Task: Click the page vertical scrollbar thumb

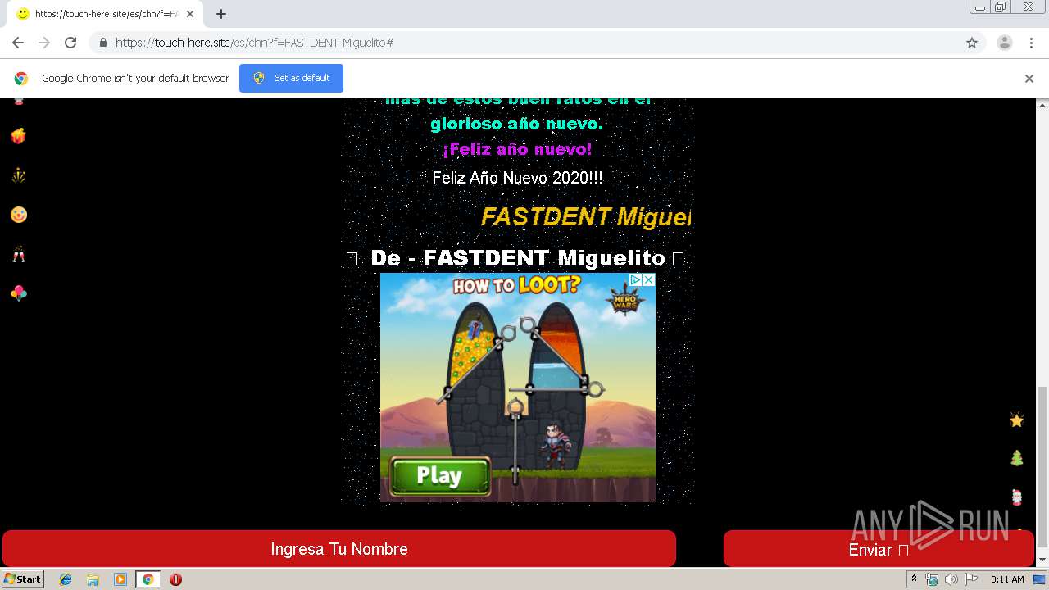Action: point(1042,465)
